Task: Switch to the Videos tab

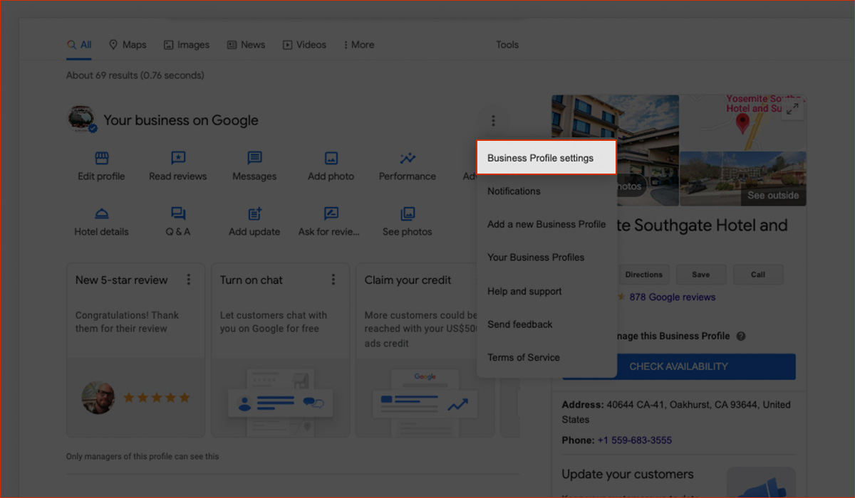Action: pyautogui.click(x=304, y=45)
